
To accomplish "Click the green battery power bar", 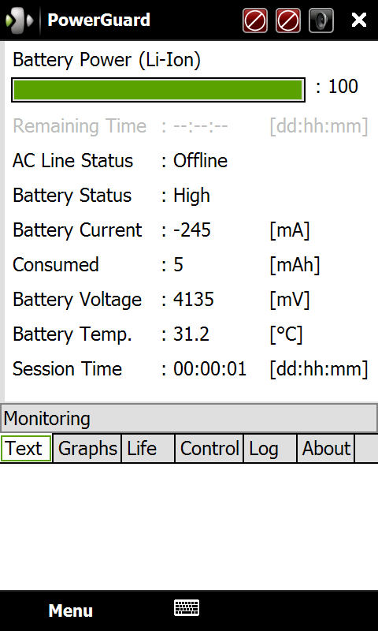I will click(157, 90).
